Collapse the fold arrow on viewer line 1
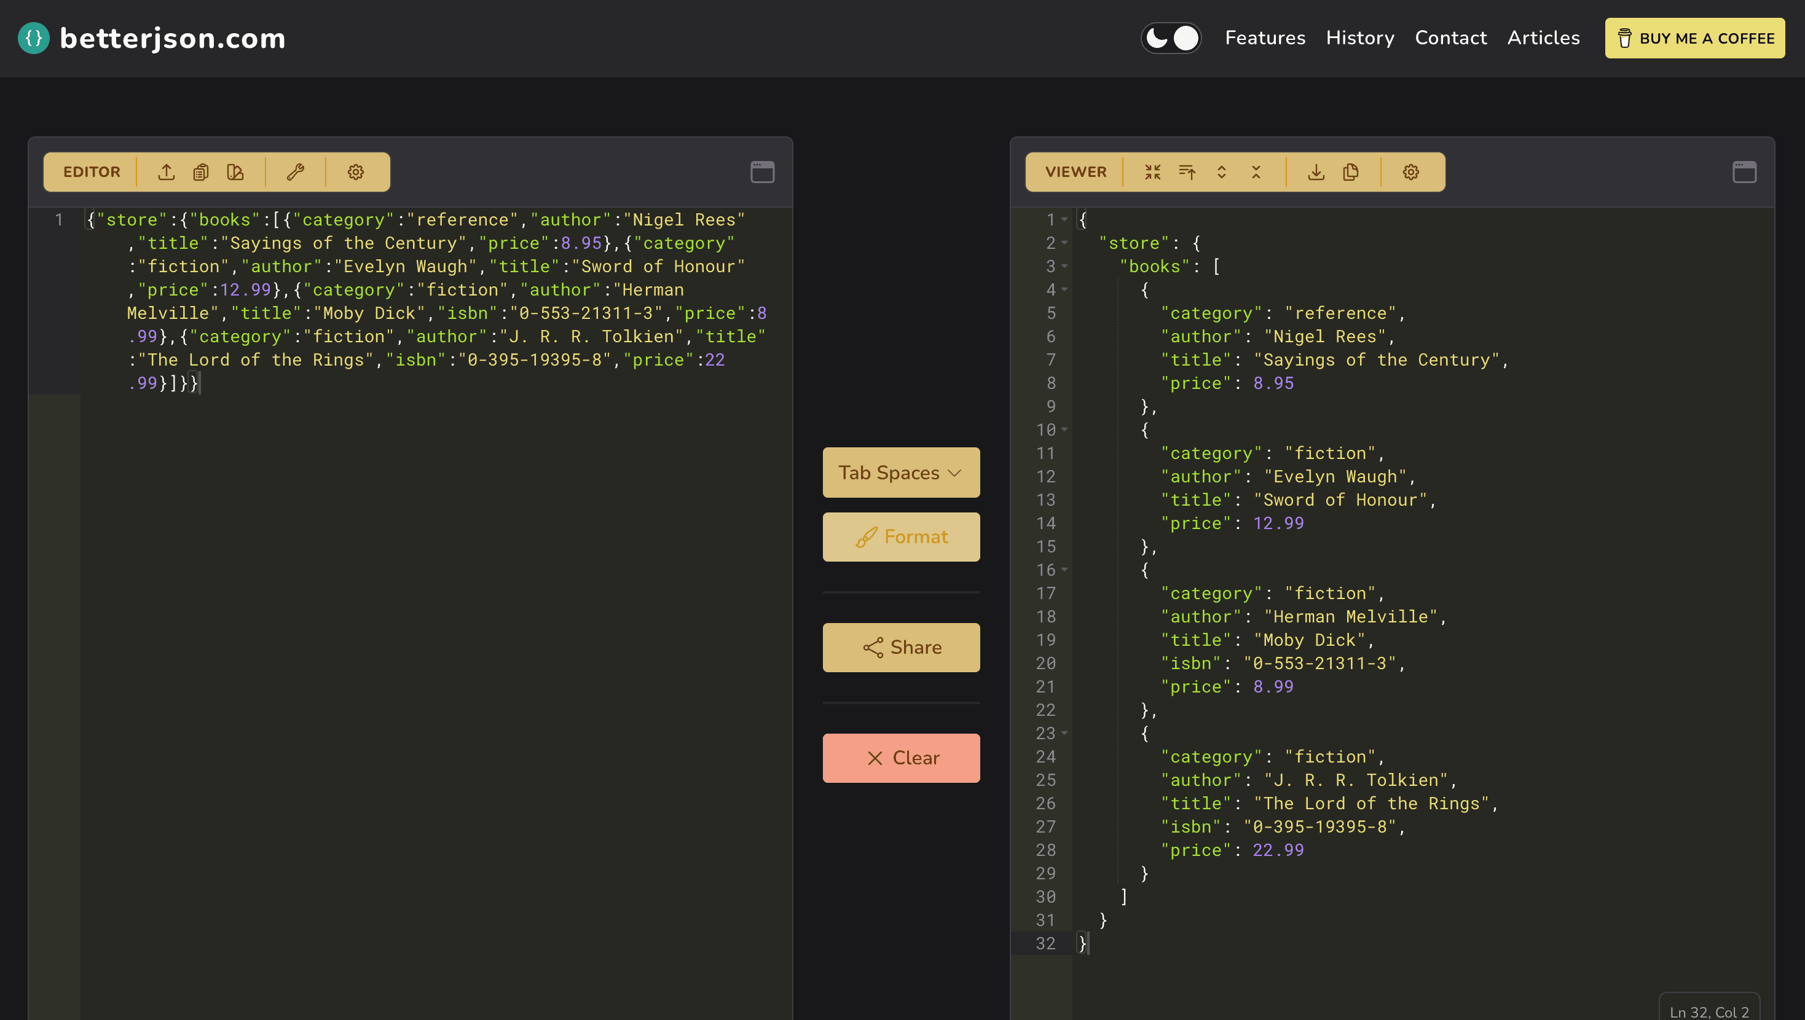 pyautogui.click(x=1064, y=220)
